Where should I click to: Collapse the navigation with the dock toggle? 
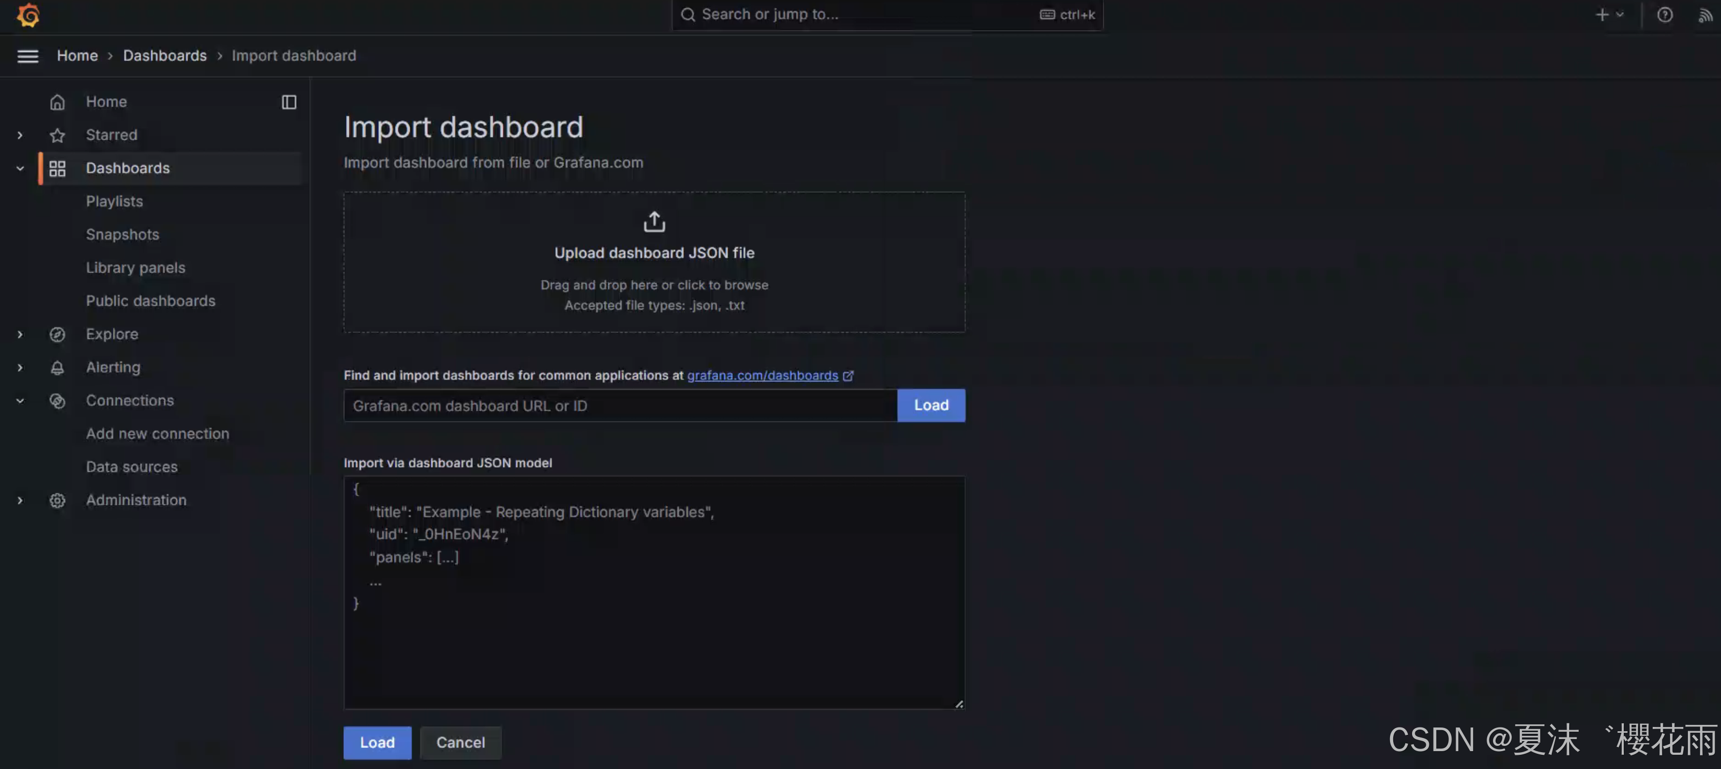tap(288, 102)
